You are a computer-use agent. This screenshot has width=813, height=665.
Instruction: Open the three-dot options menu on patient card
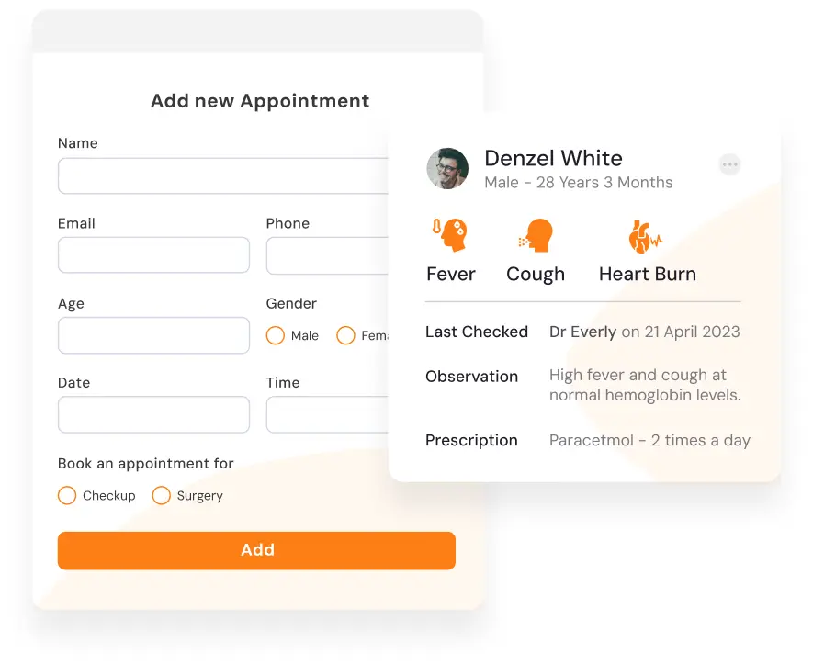point(729,164)
